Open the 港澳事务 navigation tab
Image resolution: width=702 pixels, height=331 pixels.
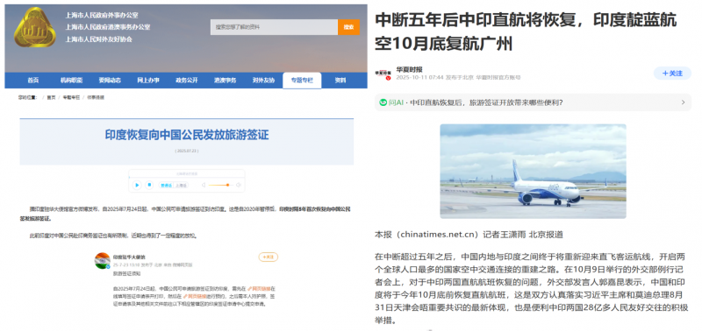coord(226,81)
